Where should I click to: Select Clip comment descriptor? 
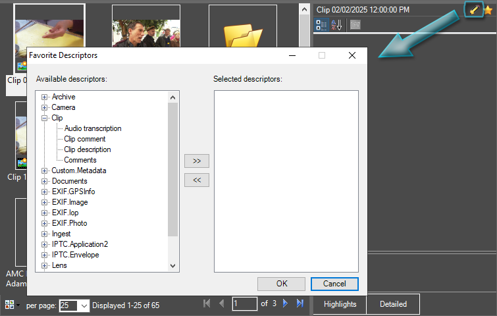tap(85, 139)
